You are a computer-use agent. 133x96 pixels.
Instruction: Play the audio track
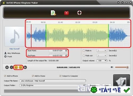[7, 67]
